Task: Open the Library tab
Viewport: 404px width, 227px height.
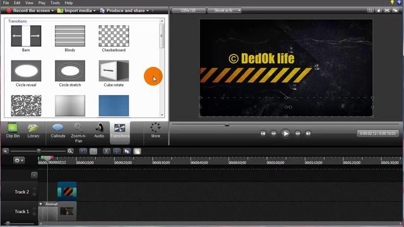Action: point(33,131)
